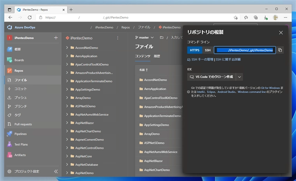Expand the AeroApplication folder in the tree
This screenshot has width=296, height=181.
pyautogui.click(x=67, y=56)
